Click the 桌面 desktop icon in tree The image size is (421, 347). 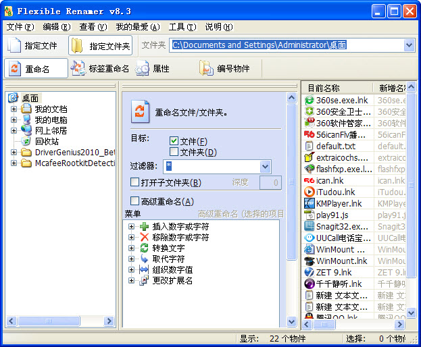[x=13, y=98]
